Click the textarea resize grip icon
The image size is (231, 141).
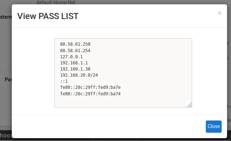tap(189, 105)
